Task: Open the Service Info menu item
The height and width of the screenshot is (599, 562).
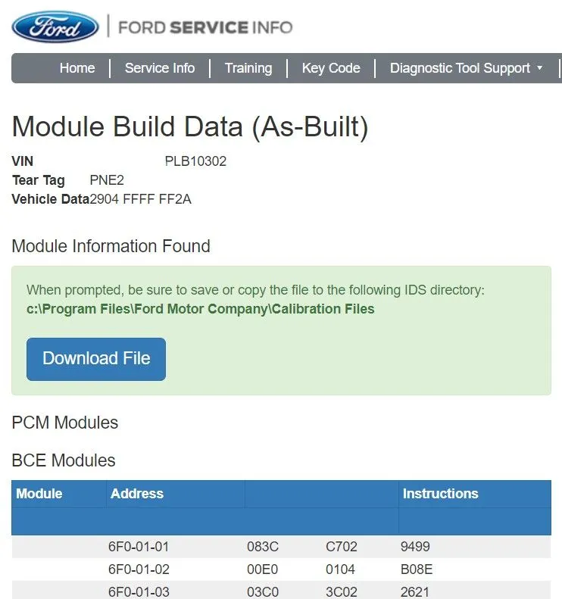Action: tap(160, 68)
